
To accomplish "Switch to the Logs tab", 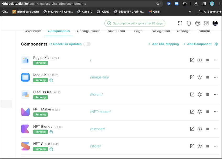I will [x=138, y=31].
